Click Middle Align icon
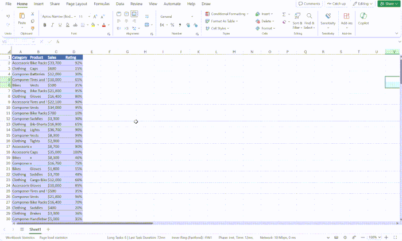402x241 pixels. (126, 14)
